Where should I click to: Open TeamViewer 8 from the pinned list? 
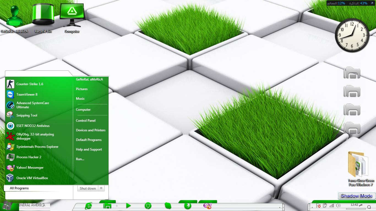[27, 95]
